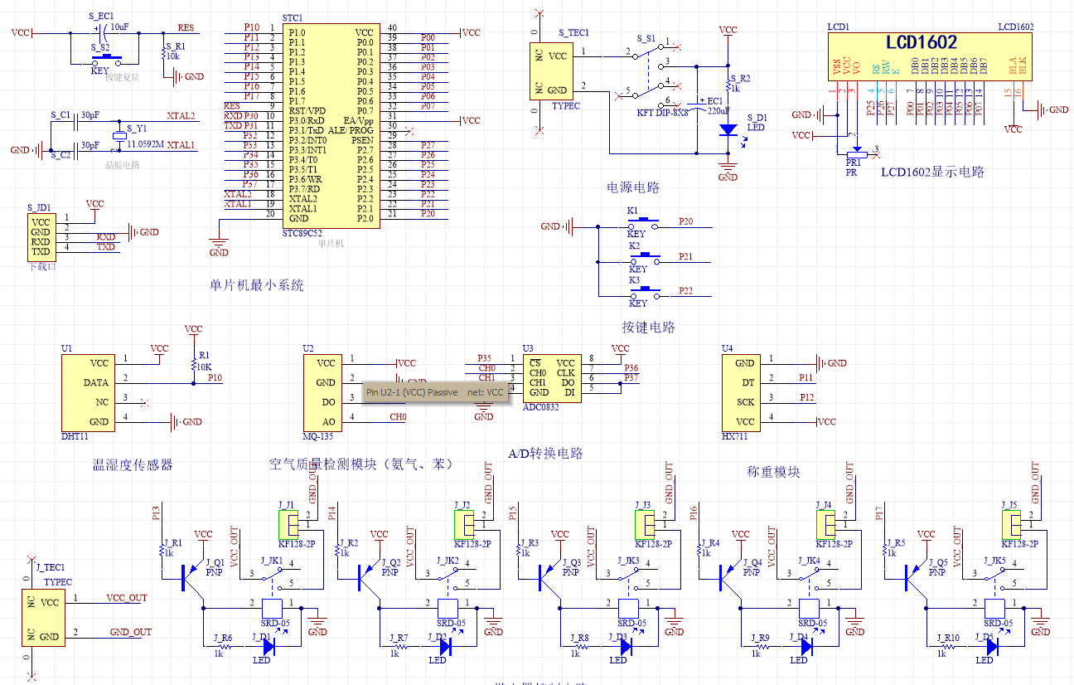Screen dimensions: 1074x685
Task: Select the J_J2 KF128-2P terminal block
Action: (x=464, y=523)
